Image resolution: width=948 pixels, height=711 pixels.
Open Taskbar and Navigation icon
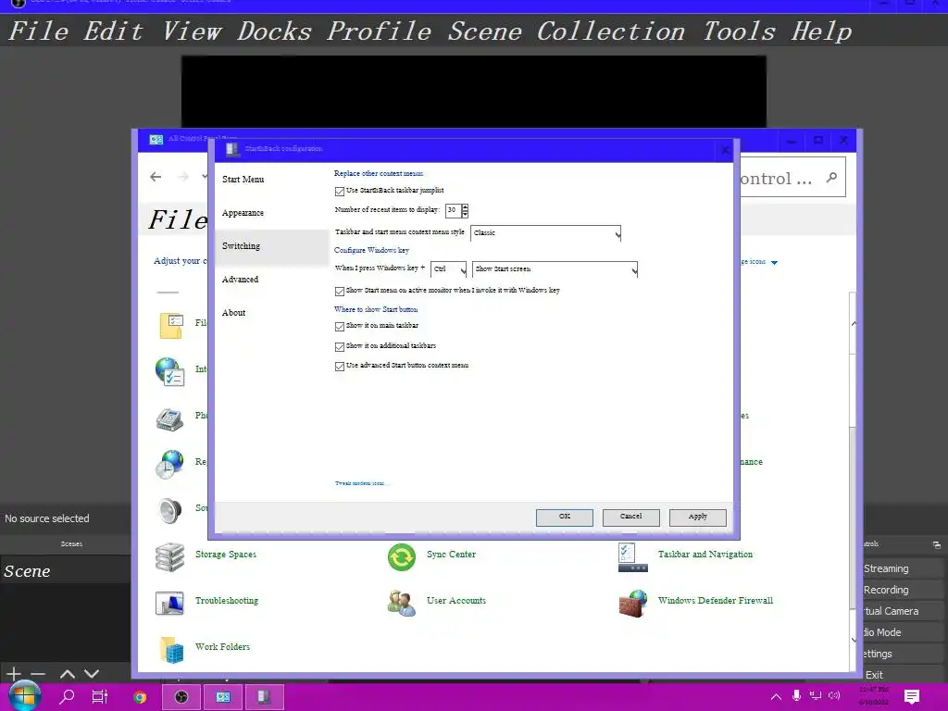(x=633, y=556)
